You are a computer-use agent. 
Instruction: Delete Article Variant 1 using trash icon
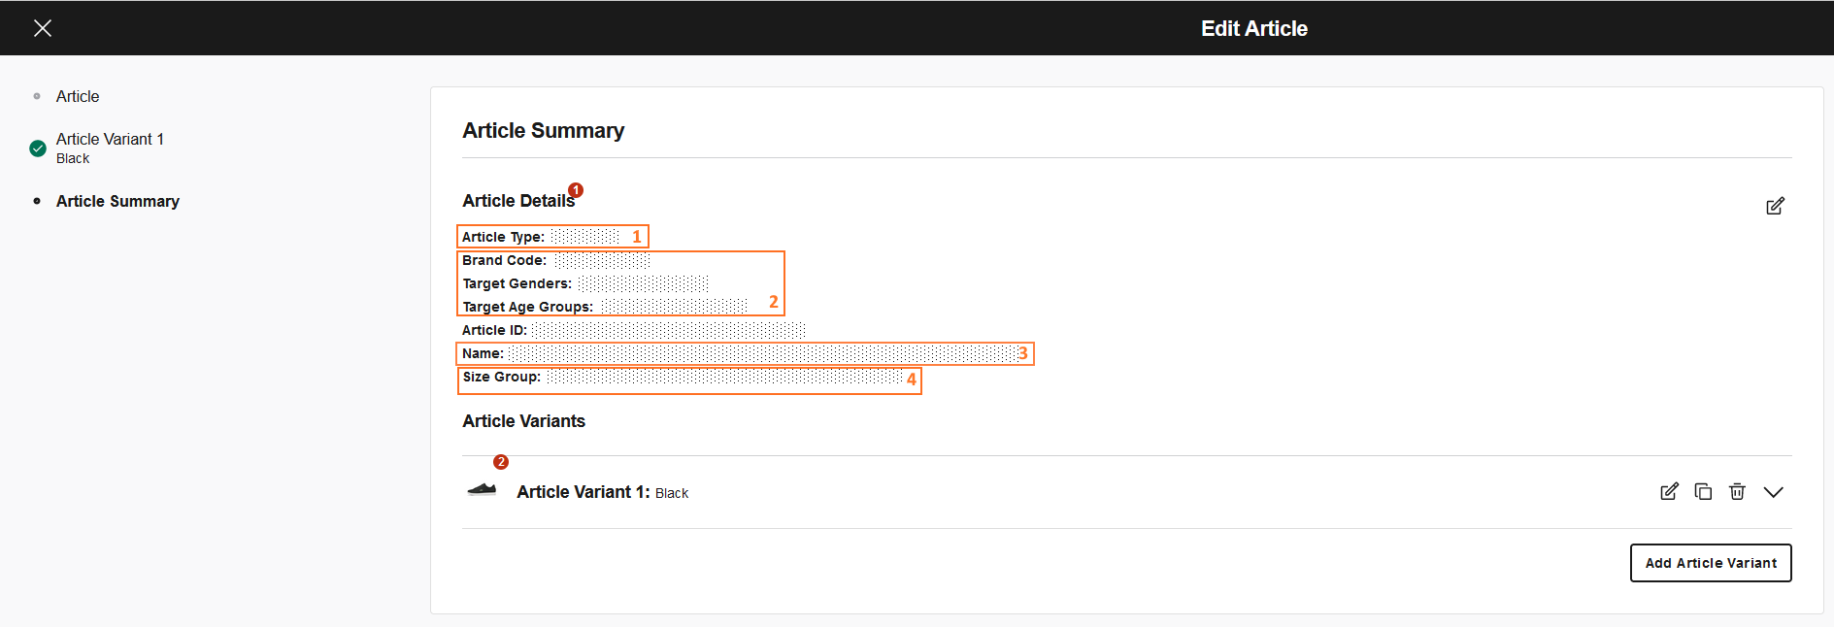click(1737, 492)
